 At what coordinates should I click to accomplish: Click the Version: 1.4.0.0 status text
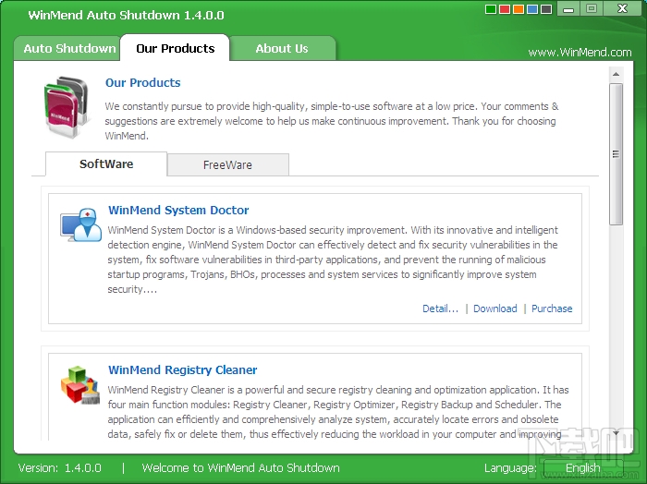(60, 468)
